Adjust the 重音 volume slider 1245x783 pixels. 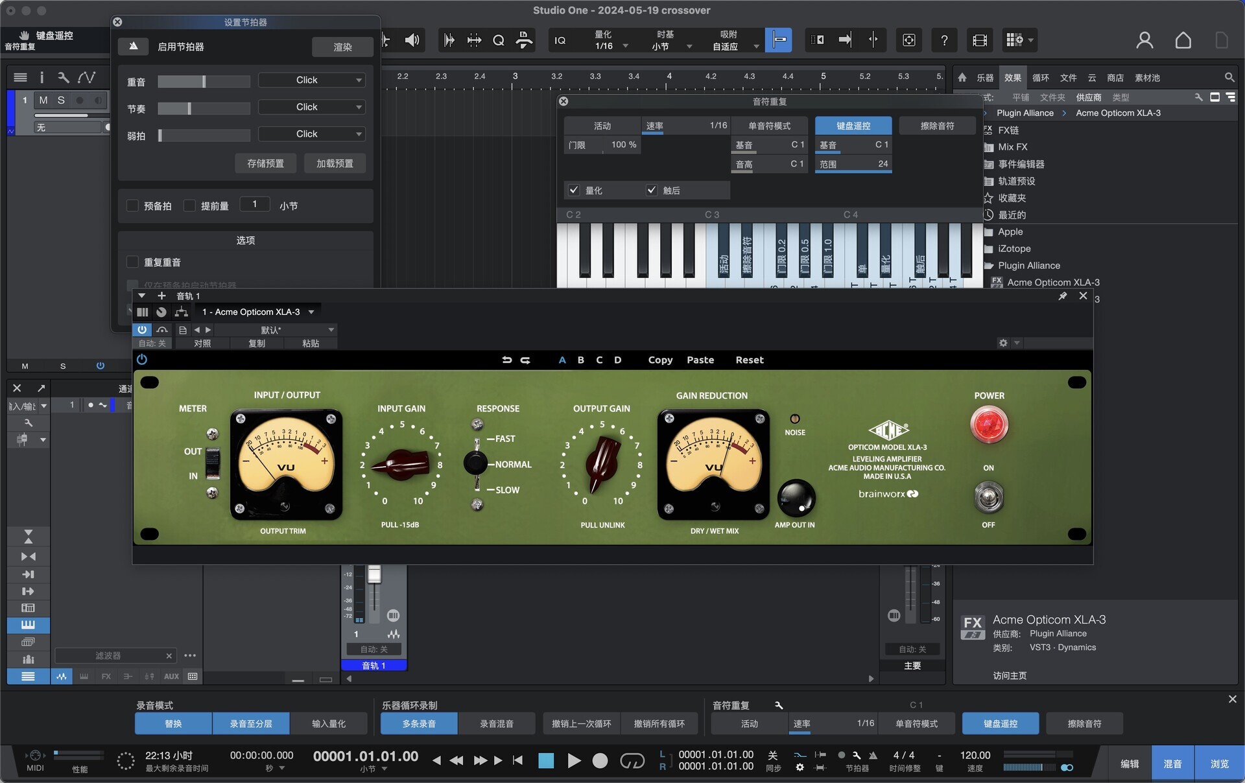pos(204,81)
